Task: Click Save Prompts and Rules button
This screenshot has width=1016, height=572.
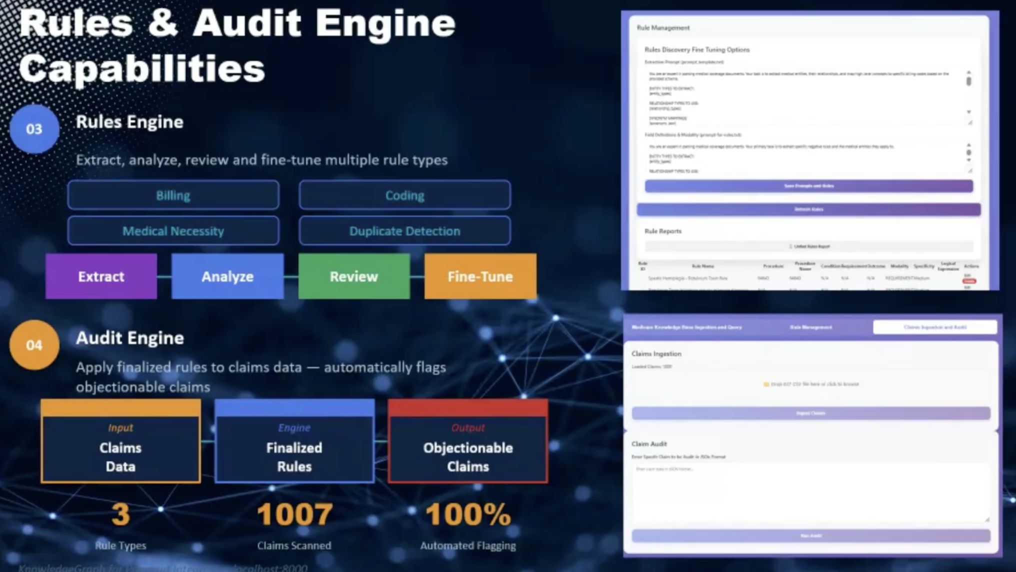Action: click(808, 186)
